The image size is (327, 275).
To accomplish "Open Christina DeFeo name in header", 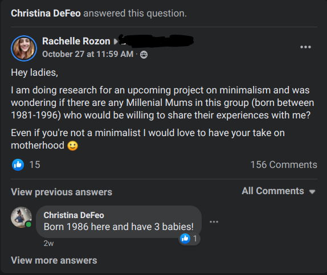I will tap(46, 13).
